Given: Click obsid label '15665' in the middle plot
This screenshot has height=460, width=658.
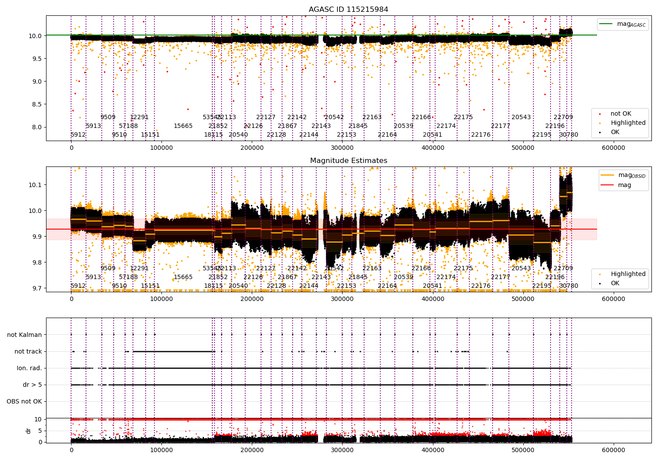Looking at the screenshot, I should (183, 277).
